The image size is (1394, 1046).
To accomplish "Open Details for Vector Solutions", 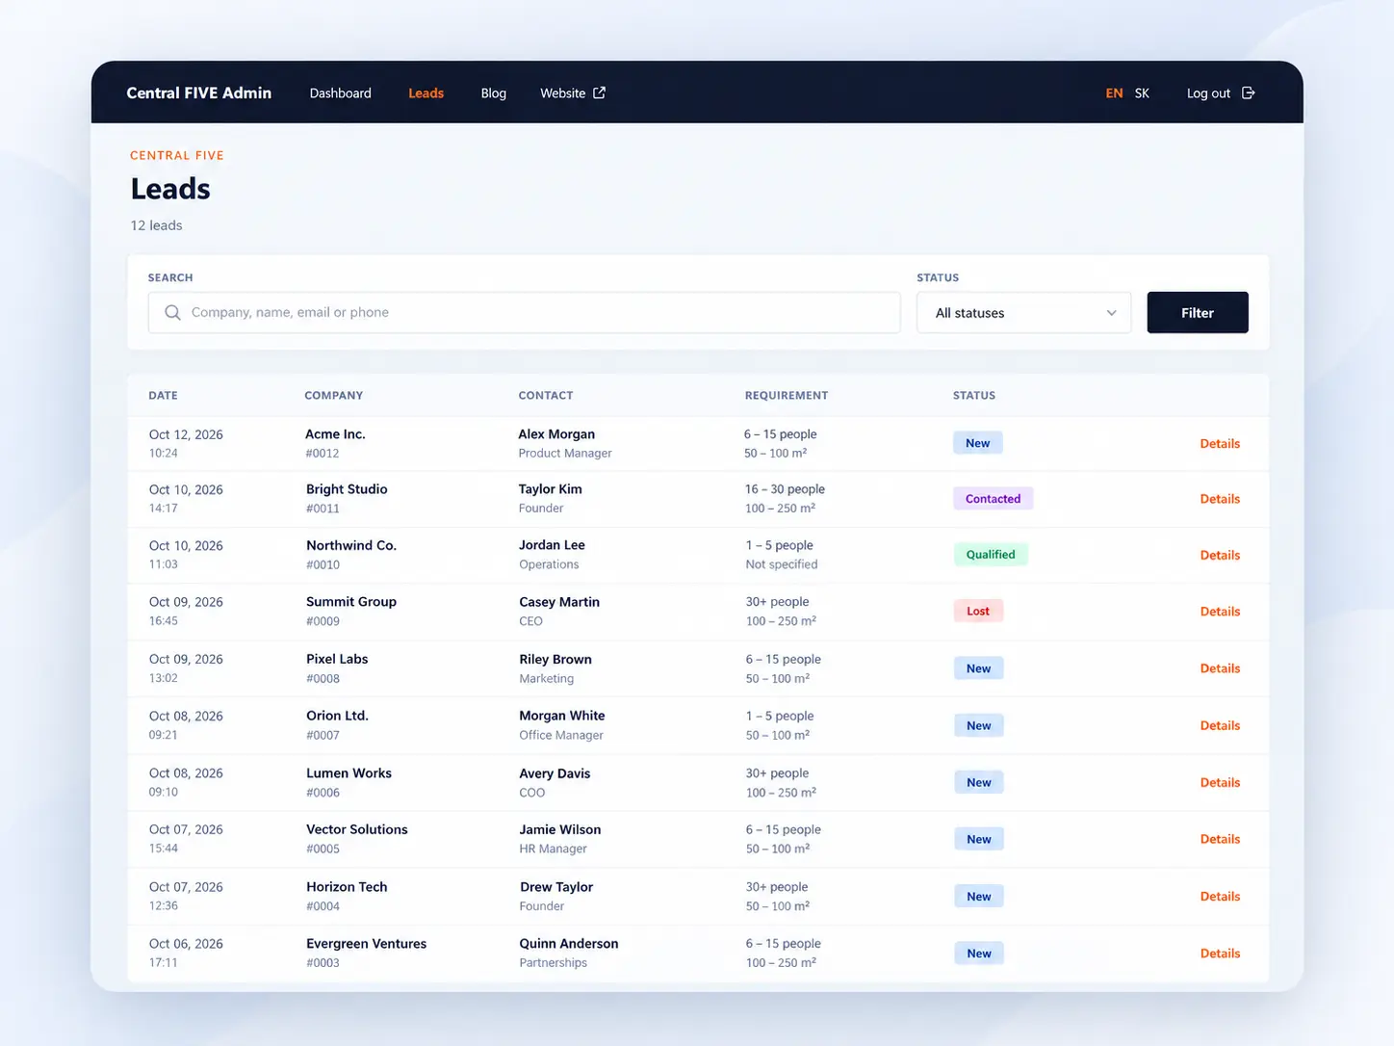I will point(1220,839).
